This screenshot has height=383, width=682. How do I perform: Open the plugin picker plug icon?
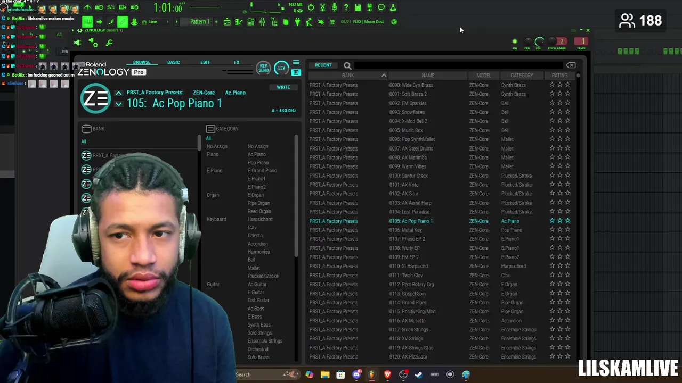coord(297,22)
